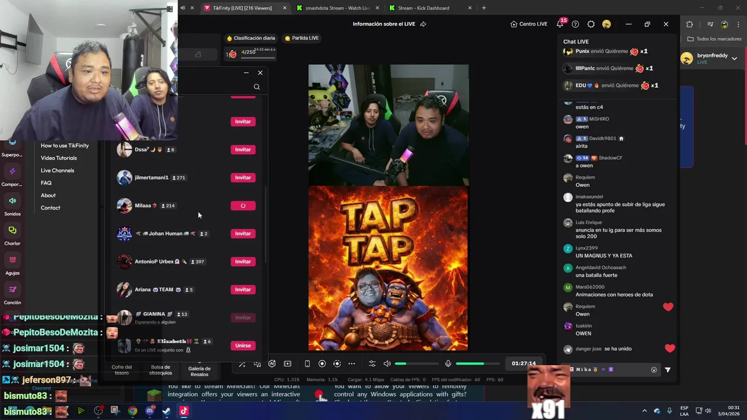
Task: Invite jilmertamani1 to the LIVE
Action: 243,177
